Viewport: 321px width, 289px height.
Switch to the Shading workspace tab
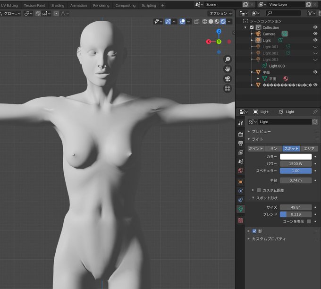(58, 6)
